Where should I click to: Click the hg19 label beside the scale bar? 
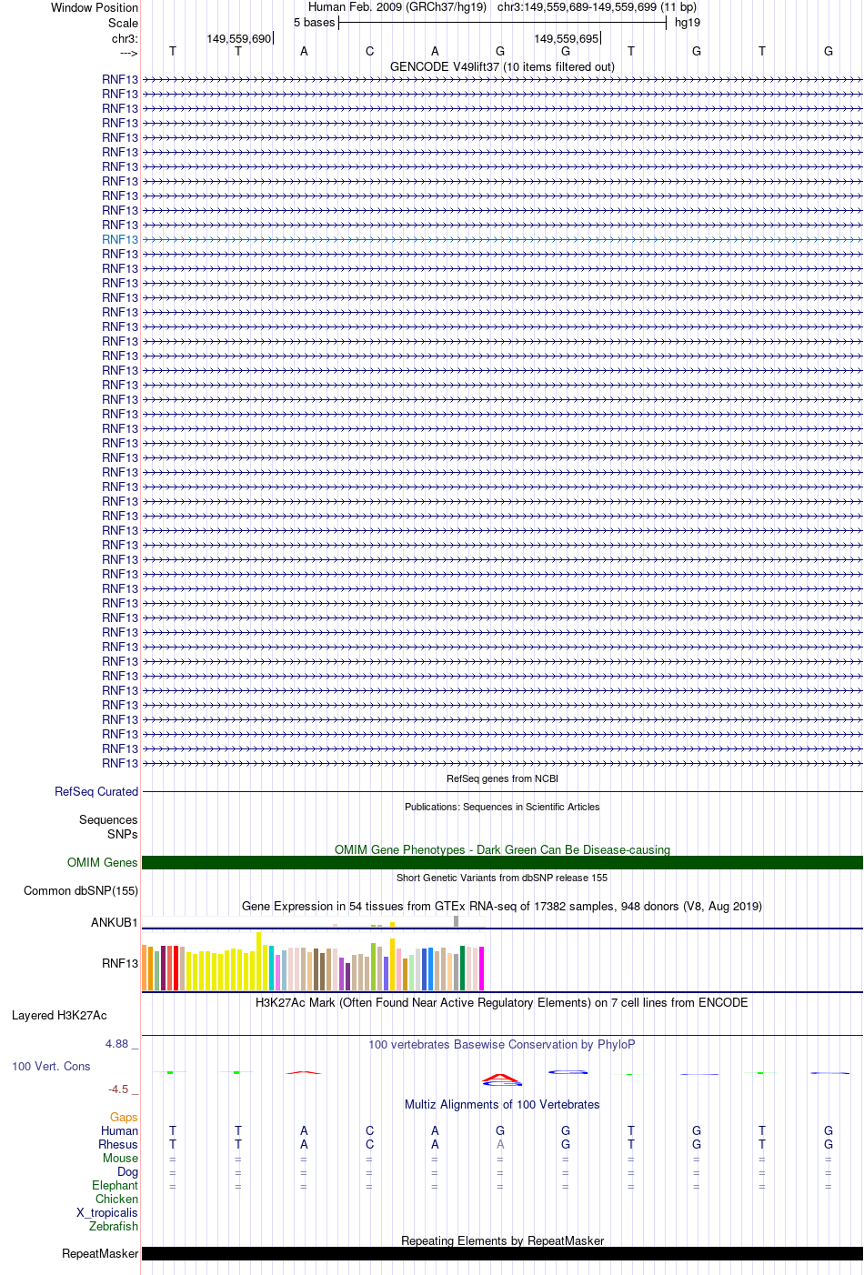pyautogui.click(x=688, y=22)
